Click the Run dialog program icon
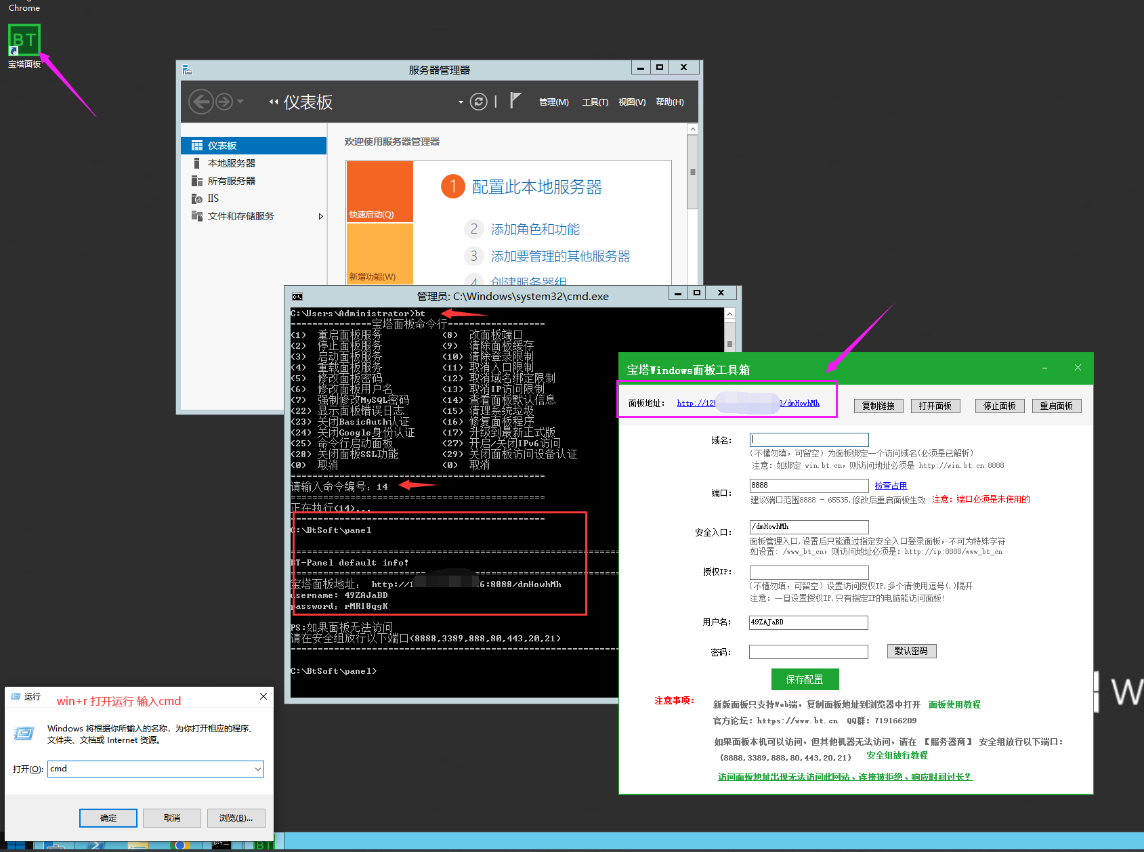The width and height of the screenshot is (1144, 852). (x=24, y=733)
